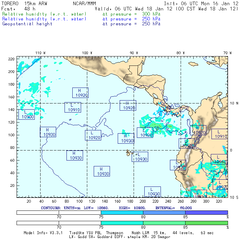Click the '63 sec' timestep text
Viewport: 240px width, 240px height.
(207, 233)
